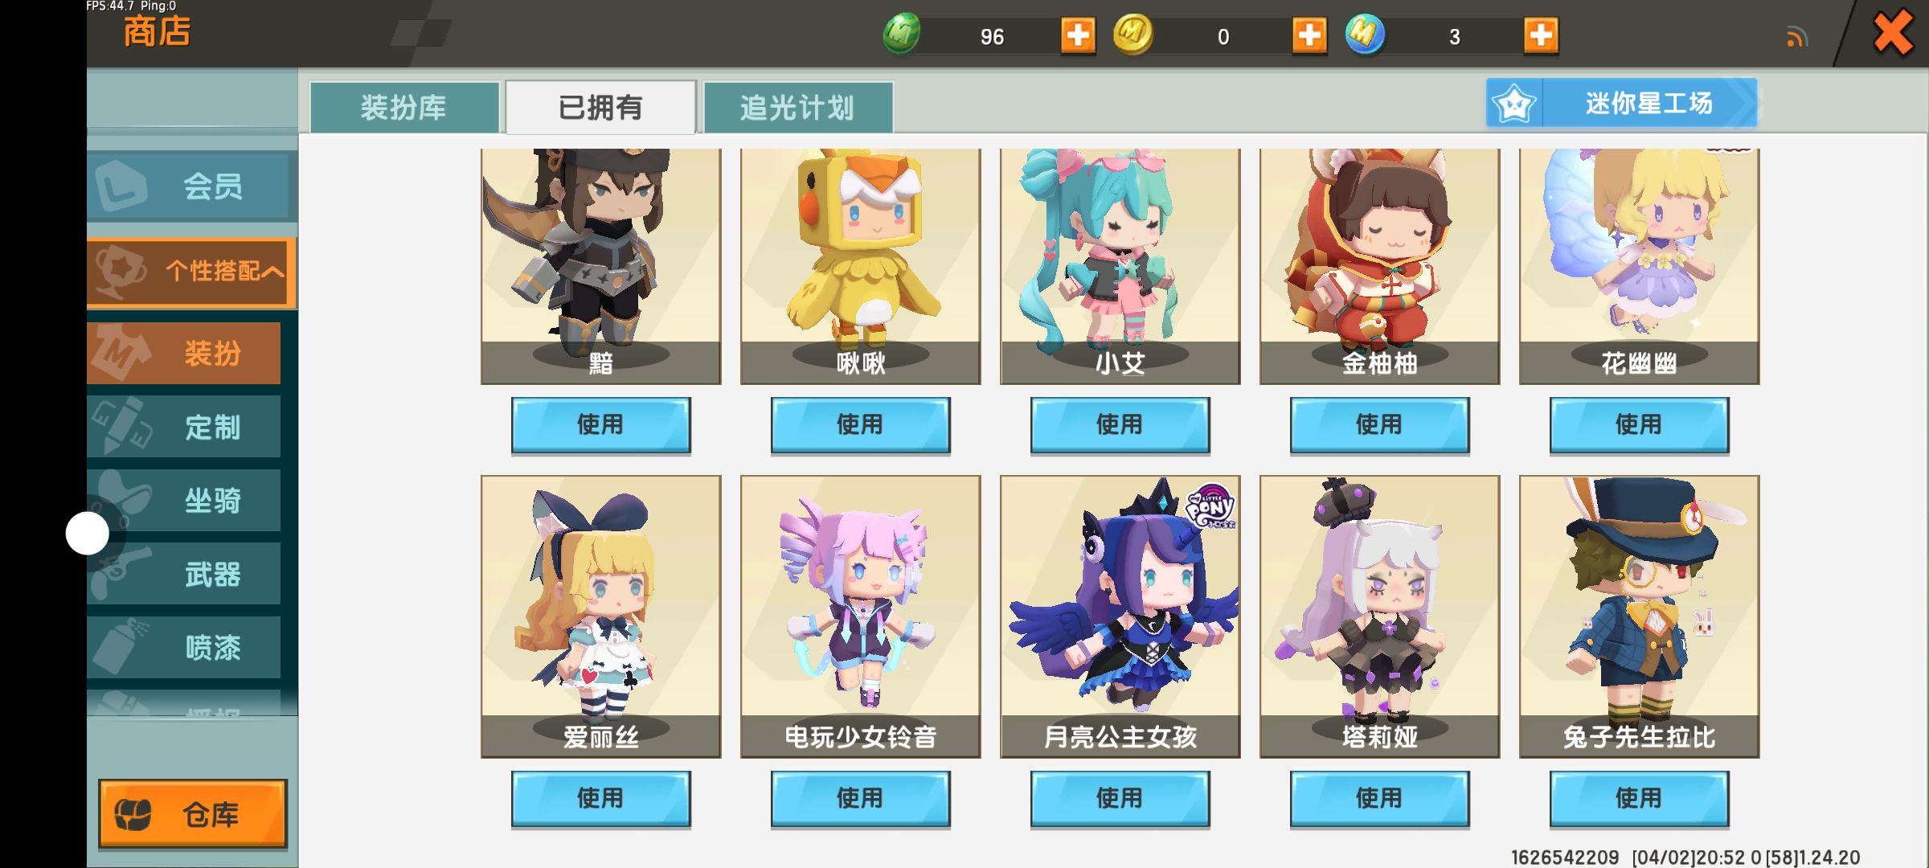1929x868 pixels.
Task: Click the green bean currency icon
Action: [902, 35]
